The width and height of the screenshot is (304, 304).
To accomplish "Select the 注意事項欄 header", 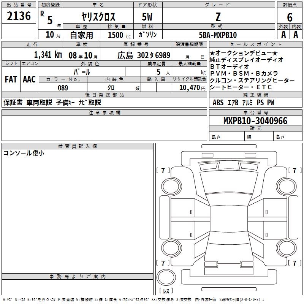I will [x=104, y=112].
